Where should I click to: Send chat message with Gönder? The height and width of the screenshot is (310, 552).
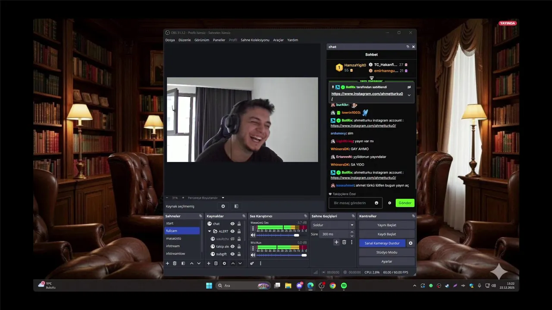point(405,203)
